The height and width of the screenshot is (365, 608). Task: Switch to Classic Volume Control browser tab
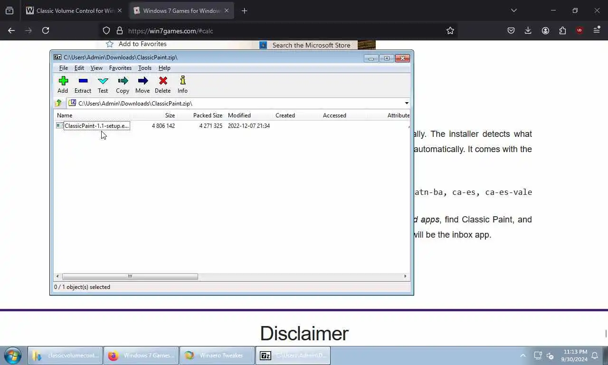75,10
